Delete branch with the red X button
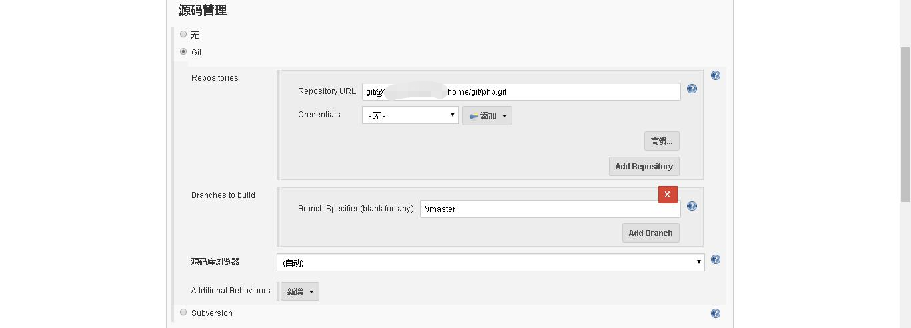The width and height of the screenshot is (911, 328). point(668,194)
